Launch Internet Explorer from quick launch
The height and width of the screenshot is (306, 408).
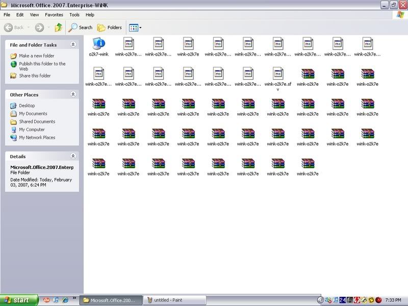pyautogui.click(x=65, y=300)
